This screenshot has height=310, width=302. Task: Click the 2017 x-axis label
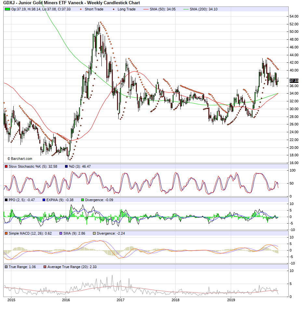pyautogui.click(x=121, y=300)
